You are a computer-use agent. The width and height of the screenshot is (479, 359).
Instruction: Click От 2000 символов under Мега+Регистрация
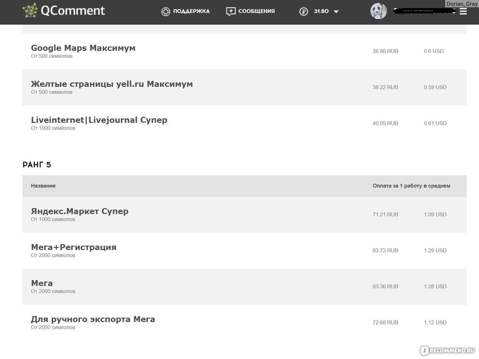53,255
